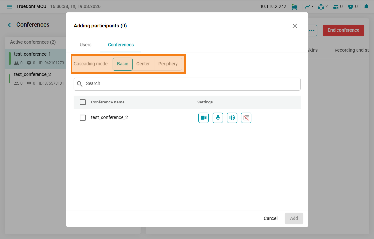
Task: Tick the select-all Conference name checkbox
Action: [83, 102]
